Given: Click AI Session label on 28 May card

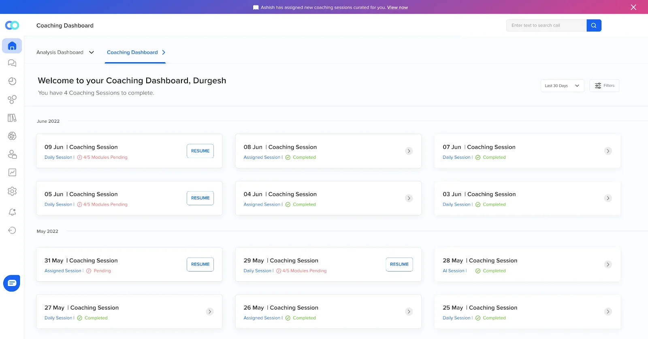Looking at the screenshot, I should (x=454, y=271).
